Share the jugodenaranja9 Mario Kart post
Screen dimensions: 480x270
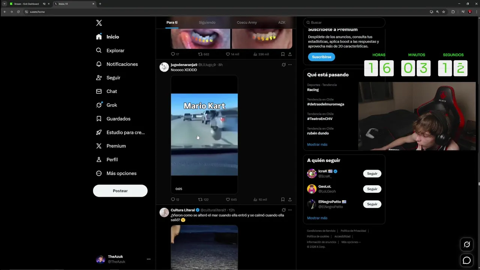click(x=290, y=199)
